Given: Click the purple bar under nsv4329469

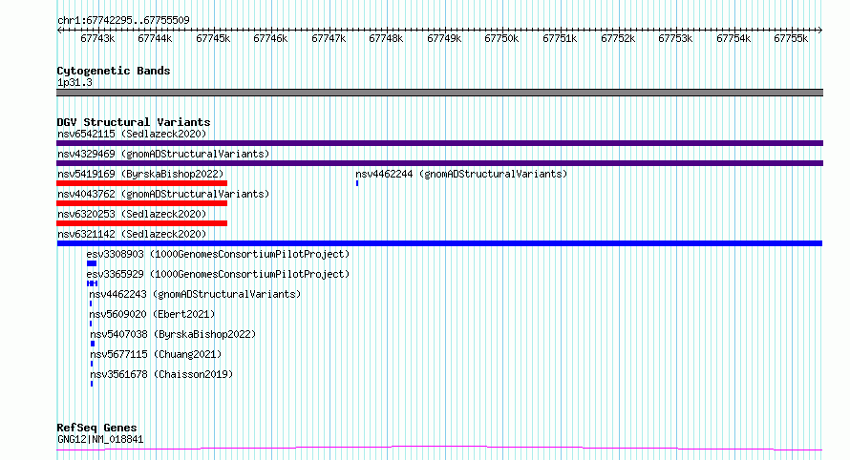Looking at the screenshot, I should tap(439, 163).
